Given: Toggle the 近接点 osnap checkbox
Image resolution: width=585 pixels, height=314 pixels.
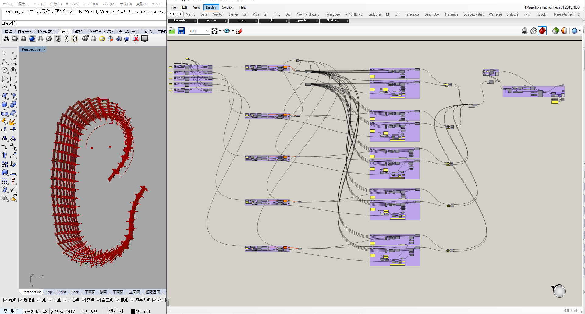Looking at the screenshot, I should [20, 300].
